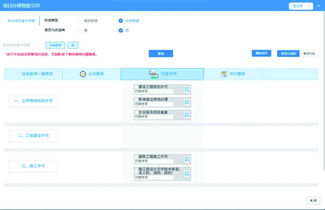Click the 社会投资 selected tag

tap(55, 45)
